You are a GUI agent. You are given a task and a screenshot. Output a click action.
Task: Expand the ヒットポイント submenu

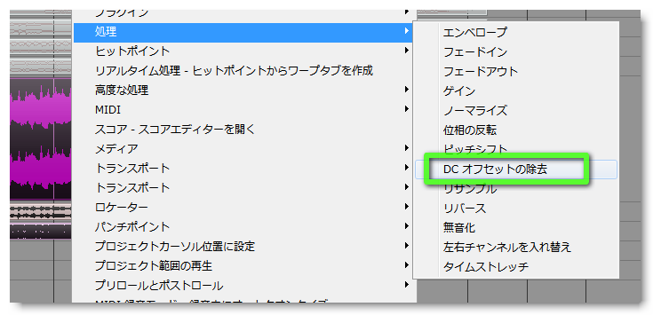pyautogui.click(x=244, y=51)
